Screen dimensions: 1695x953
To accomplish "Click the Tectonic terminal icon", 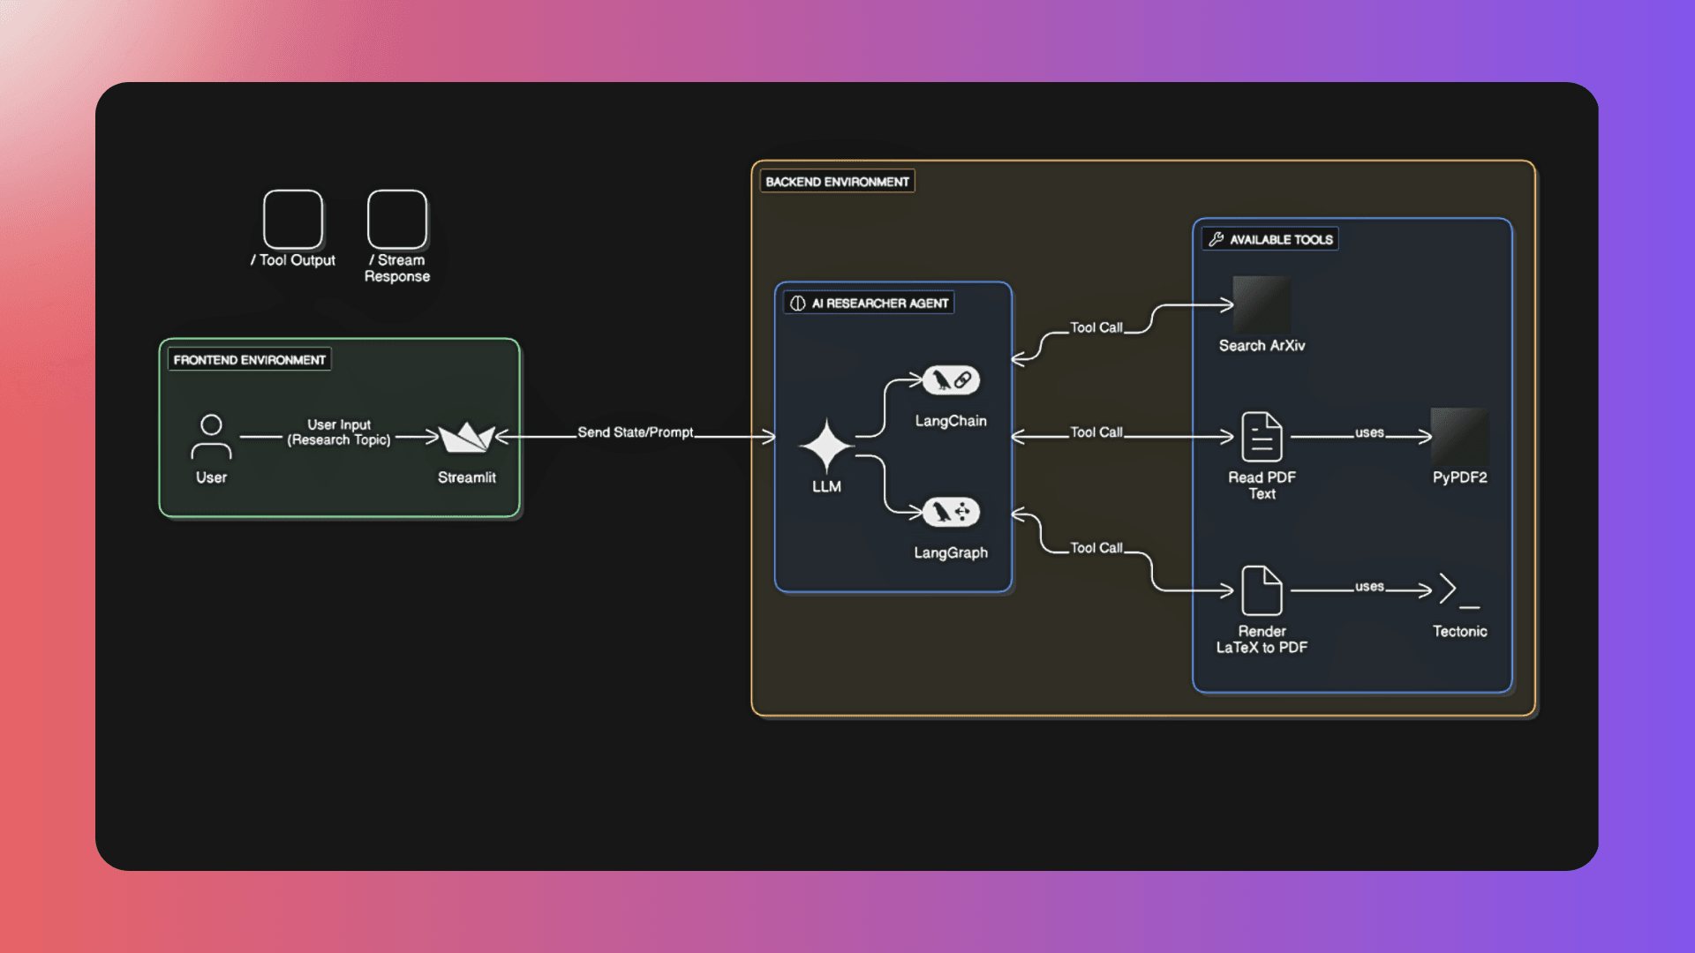I will pos(1458,591).
